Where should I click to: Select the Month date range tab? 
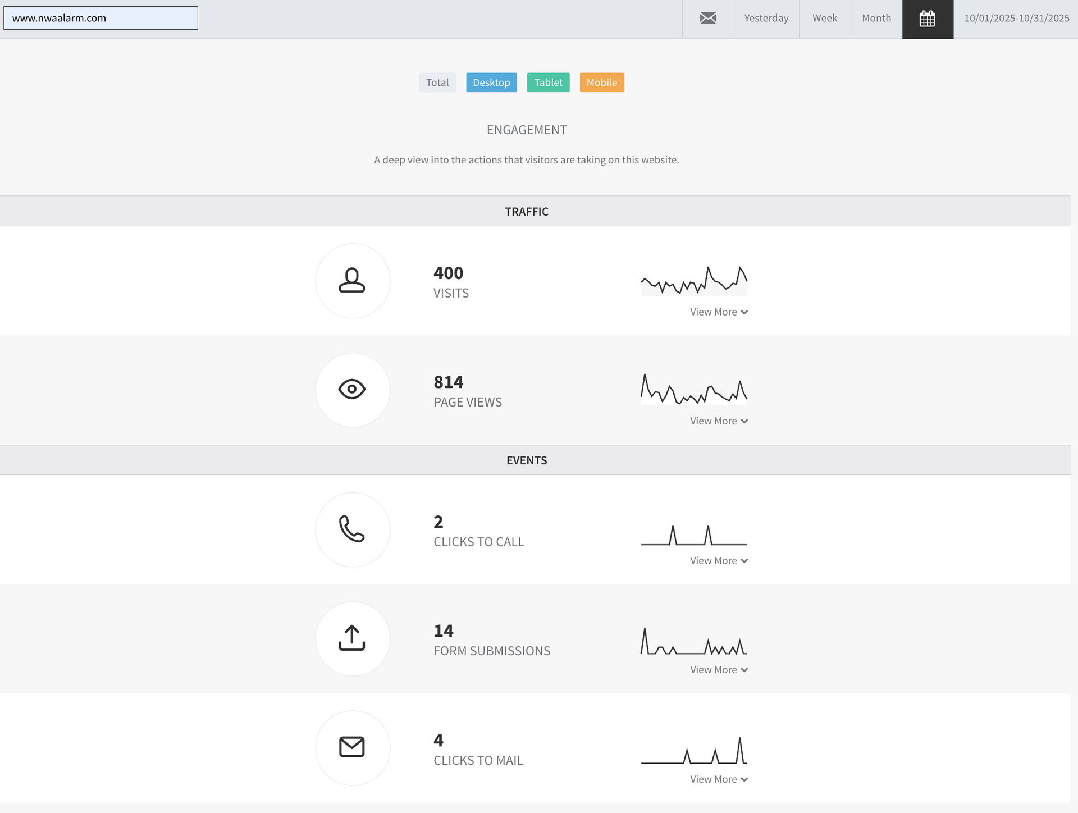pos(876,19)
